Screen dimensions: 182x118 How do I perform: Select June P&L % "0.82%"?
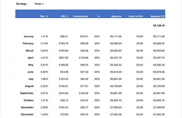44,72
